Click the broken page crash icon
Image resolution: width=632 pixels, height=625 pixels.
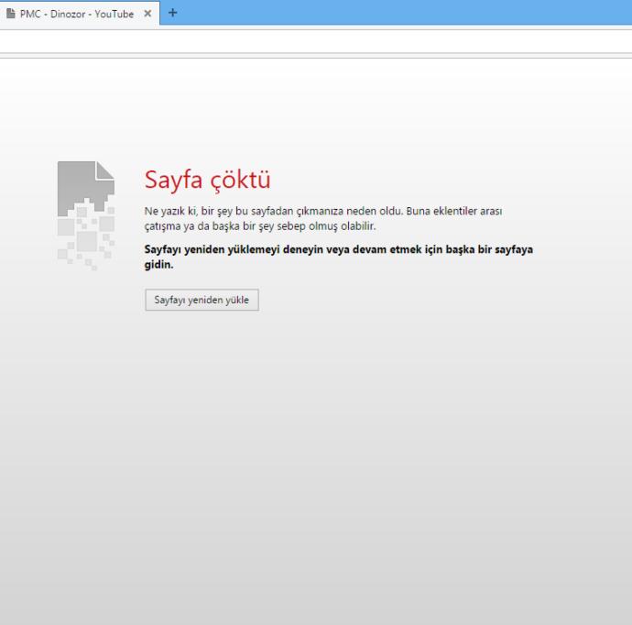click(86, 215)
